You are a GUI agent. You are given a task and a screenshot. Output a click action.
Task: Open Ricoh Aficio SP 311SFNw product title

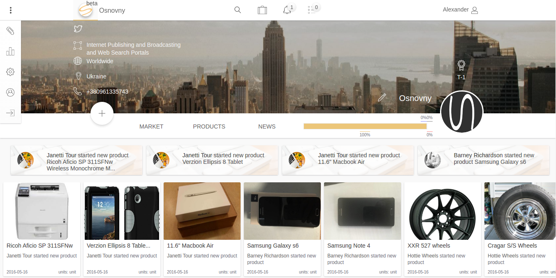tap(39, 246)
